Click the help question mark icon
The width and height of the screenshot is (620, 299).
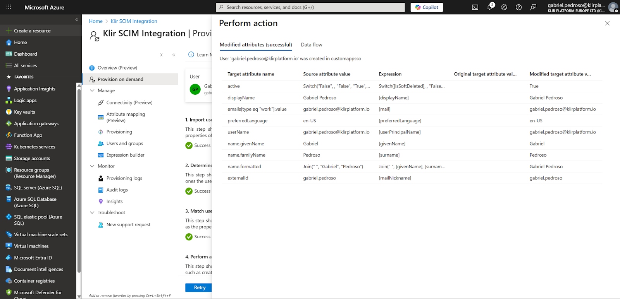click(x=518, y=7)
